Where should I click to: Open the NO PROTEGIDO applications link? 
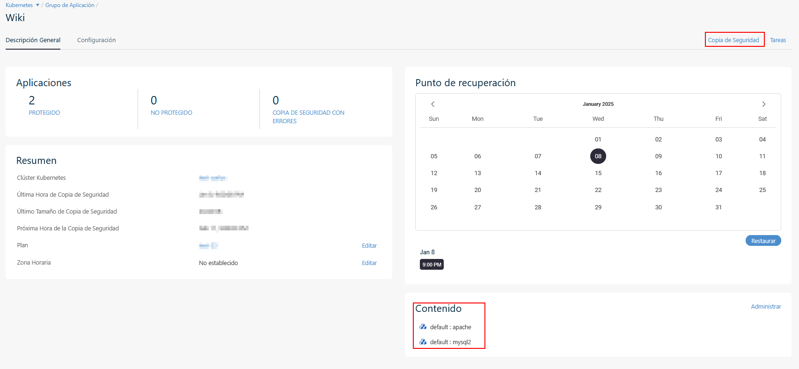point(171,113)
